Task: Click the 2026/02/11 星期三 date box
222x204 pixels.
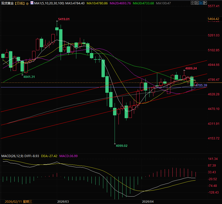Action: [x=18, y=202]
